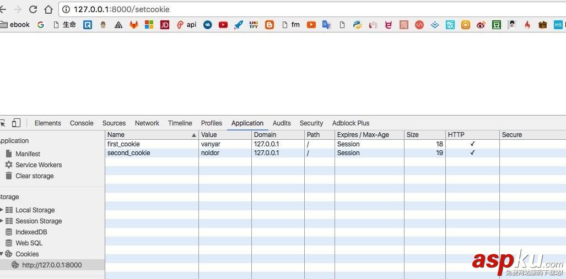The image size is (566, 279).
Task: Open the green Douban bookmark
Action: click(497, 25)
